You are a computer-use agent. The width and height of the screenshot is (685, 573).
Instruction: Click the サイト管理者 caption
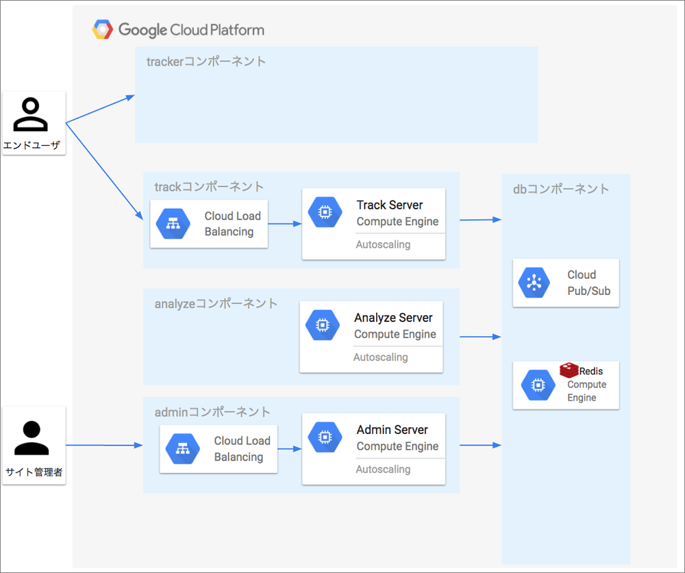34,472
